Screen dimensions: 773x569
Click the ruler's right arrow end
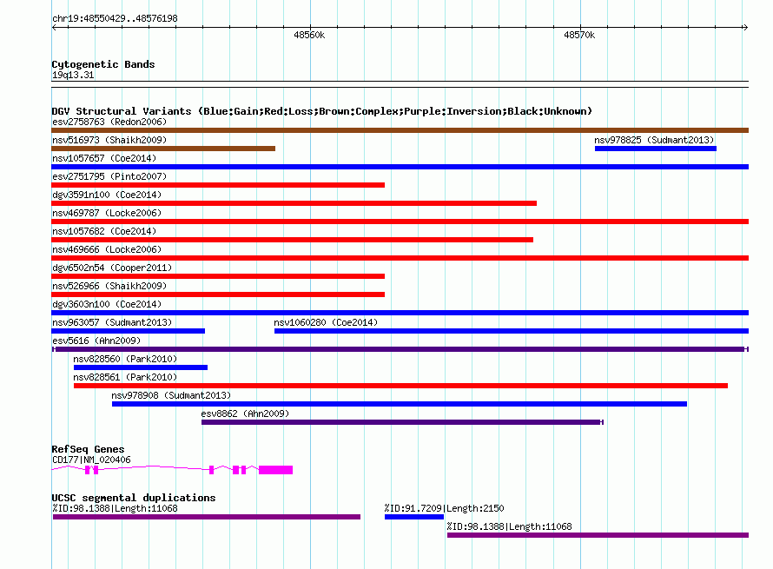745,27
